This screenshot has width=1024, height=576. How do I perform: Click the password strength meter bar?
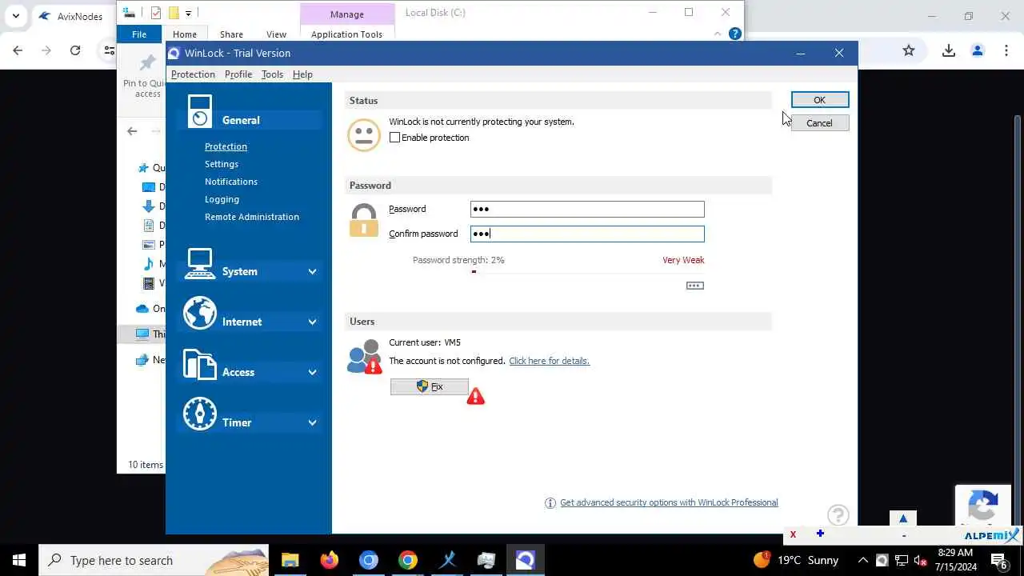pyautogui.click(x=587, y=272)
